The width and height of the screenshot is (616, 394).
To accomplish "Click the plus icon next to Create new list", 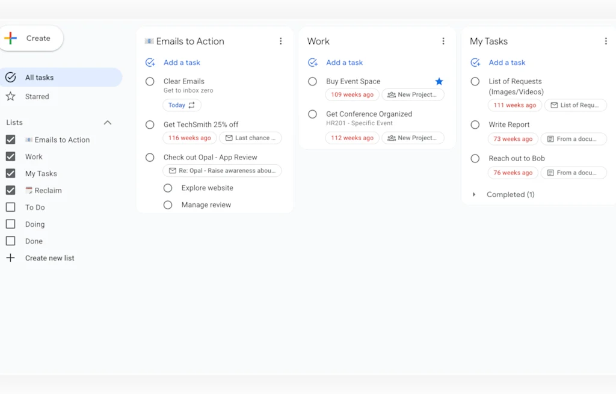I will [10, 257].
